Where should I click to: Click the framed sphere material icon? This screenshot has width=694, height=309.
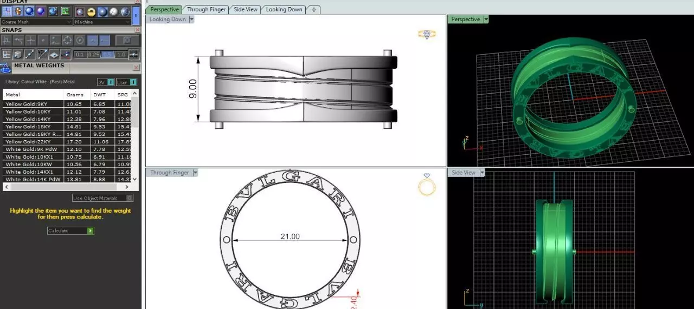tap(80, 12)
